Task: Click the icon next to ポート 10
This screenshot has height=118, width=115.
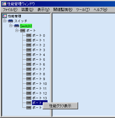Action: tap(29, 83)
